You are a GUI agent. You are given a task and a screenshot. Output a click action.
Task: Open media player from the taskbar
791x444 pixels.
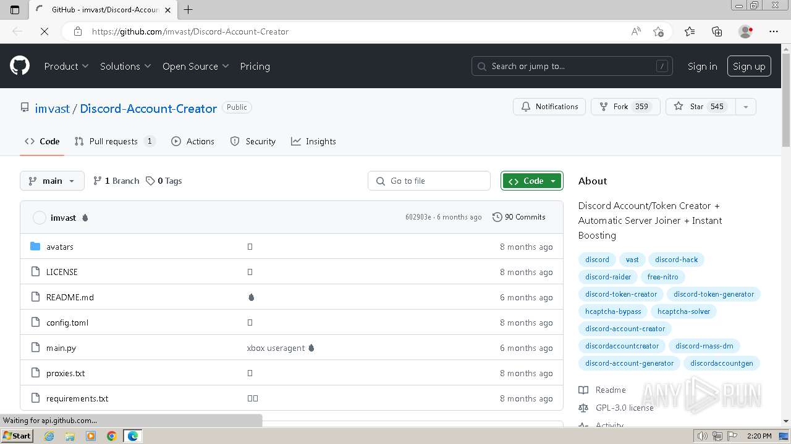tap(91, 436)
